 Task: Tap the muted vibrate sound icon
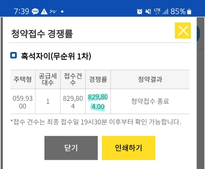(x=148, y=11)
